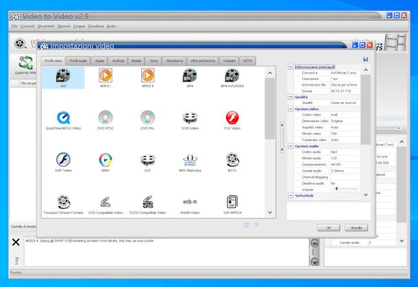Select the SWF Video format
The image size is (418, 287).
coord(63,162)
